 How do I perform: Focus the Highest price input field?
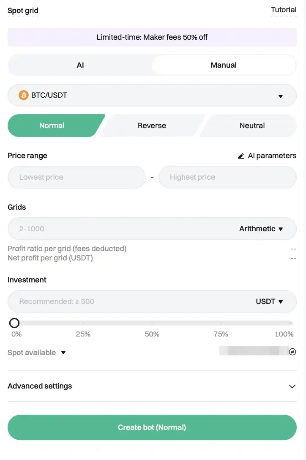[x=227, y=177]
